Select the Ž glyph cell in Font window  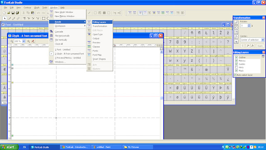[221, 32]
